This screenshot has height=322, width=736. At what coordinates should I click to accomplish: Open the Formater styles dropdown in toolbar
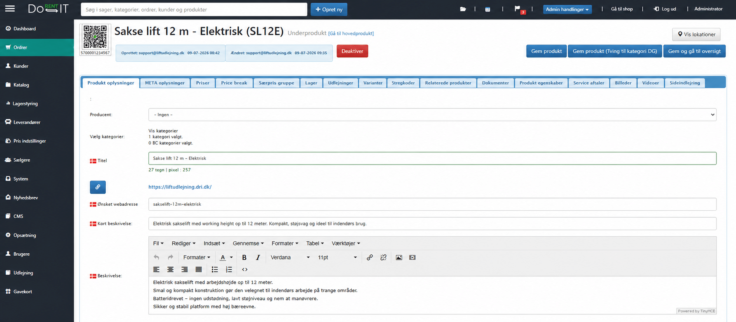pyautogui.click(x=197, y=257)
